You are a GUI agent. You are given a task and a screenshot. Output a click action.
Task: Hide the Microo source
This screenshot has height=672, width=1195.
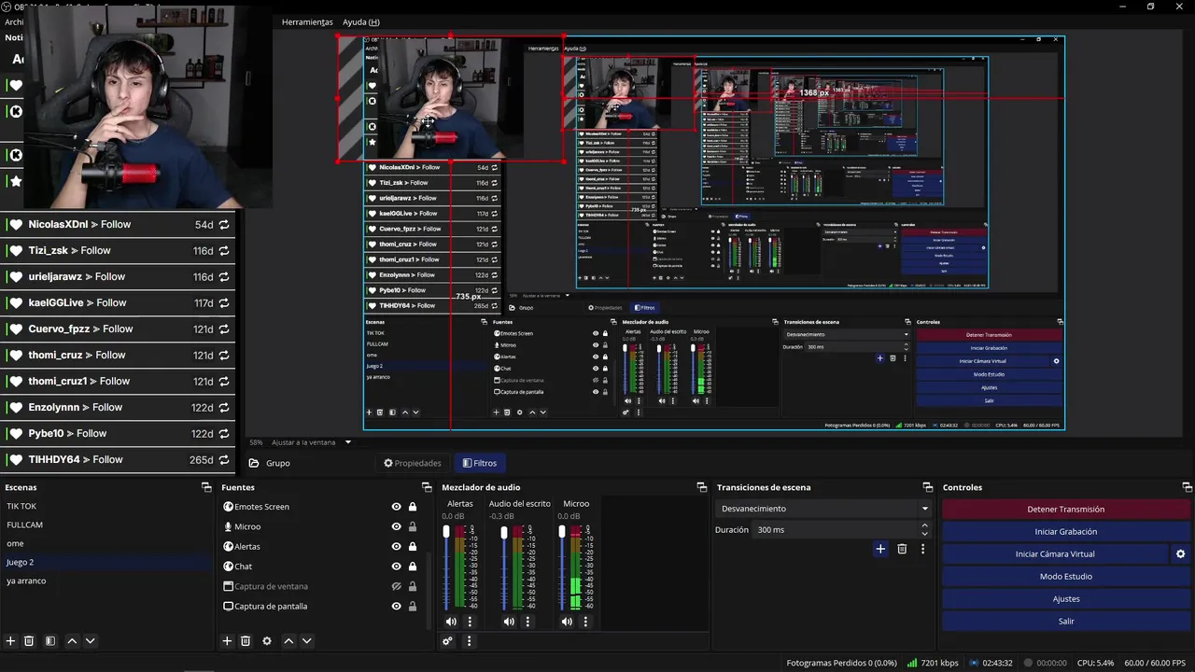[396, 526]
